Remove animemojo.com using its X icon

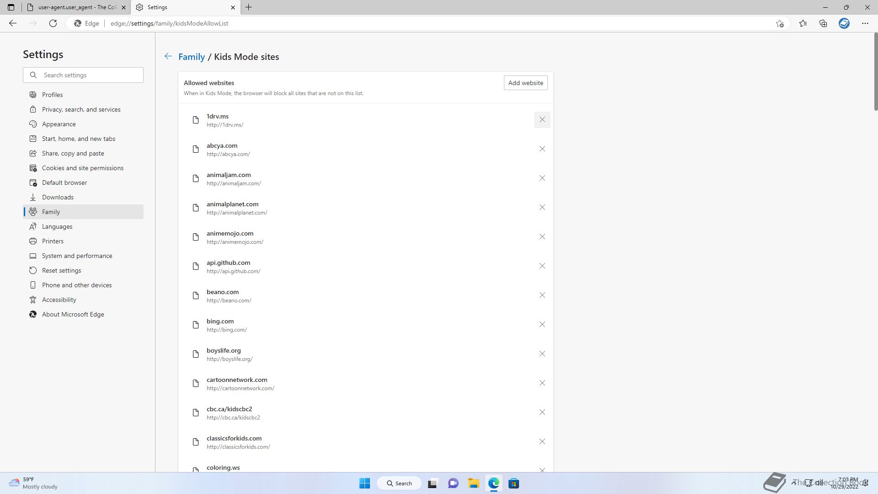tap(542, 237)
